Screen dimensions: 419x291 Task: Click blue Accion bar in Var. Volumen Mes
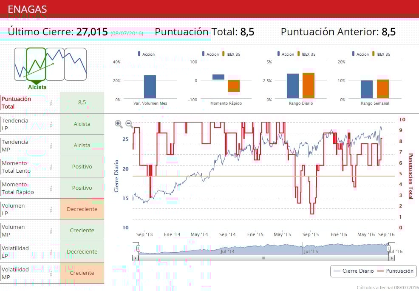(150, 87)
